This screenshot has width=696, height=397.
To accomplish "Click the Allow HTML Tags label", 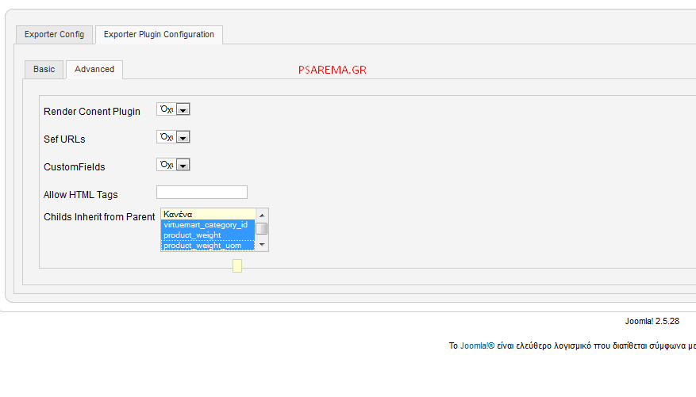I will (81, 195).
